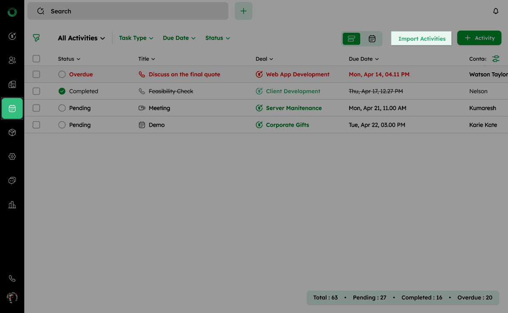Select Activities tab in the sidebar
Screen dimensions: 508x313
pos(12,108)
